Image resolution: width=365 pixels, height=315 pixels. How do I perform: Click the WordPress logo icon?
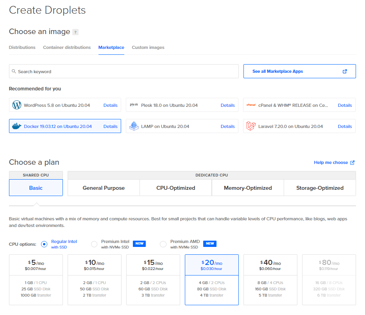(17, 105)
